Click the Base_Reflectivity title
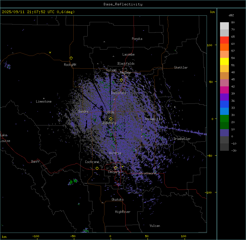 [x=123, y=4]
